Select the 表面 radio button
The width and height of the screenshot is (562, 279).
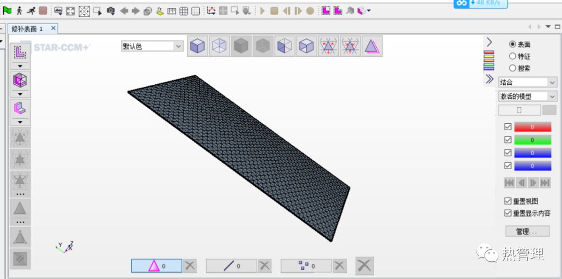[x=513, y=44]
